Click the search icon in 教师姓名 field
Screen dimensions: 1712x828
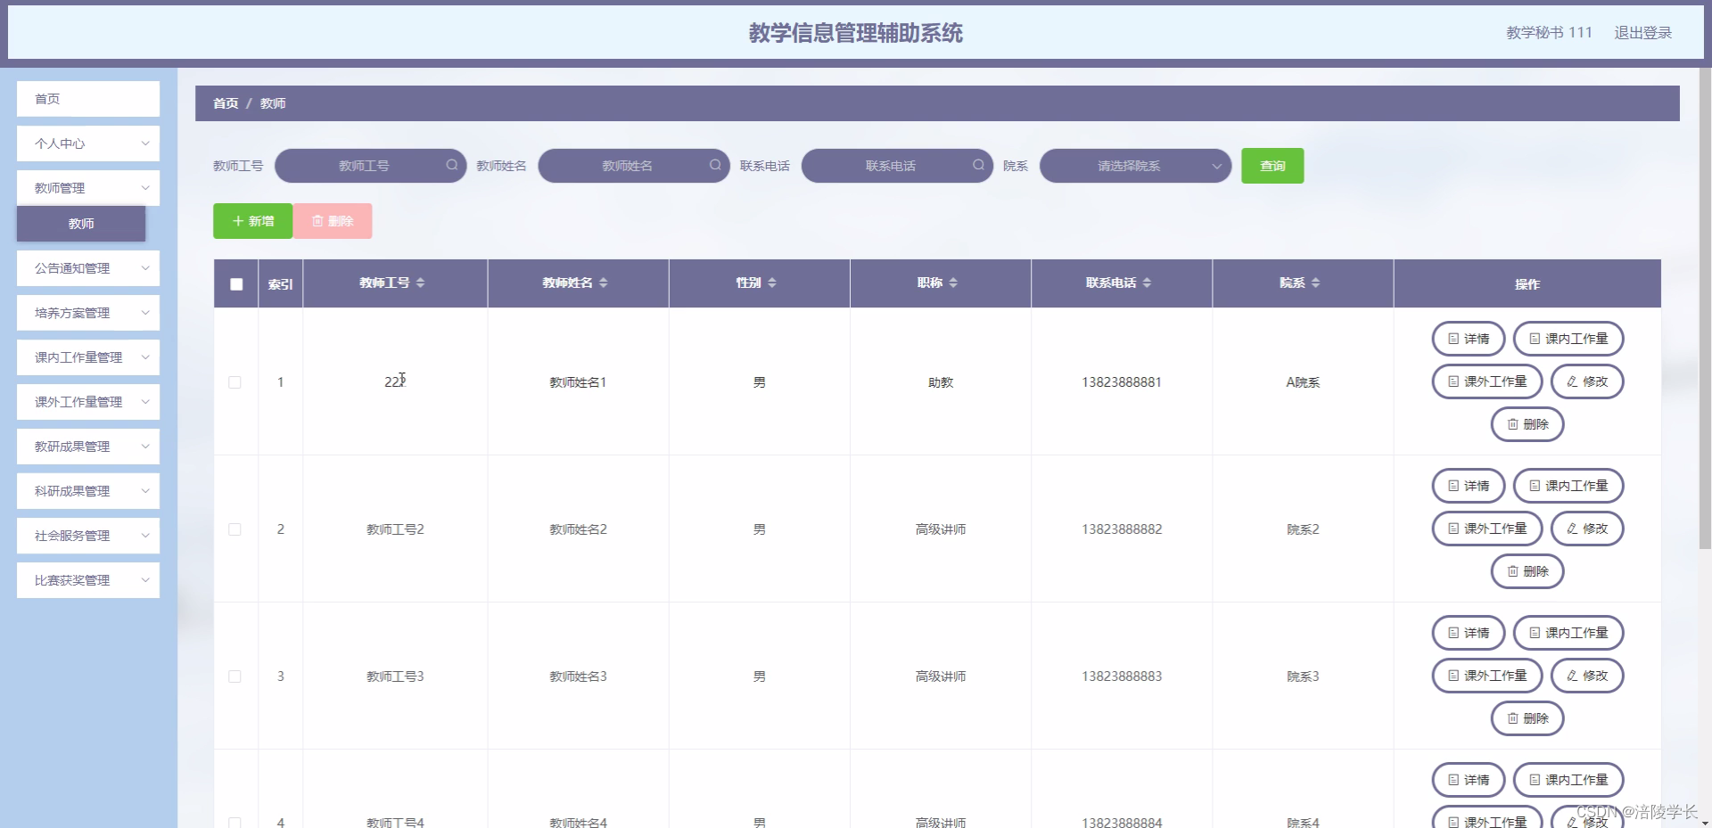[715, 165]
